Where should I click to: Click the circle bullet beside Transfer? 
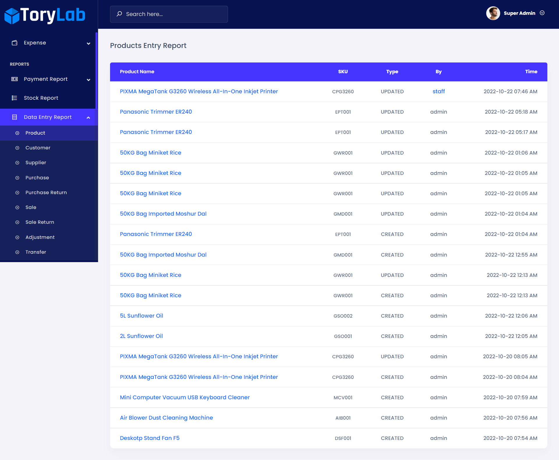click(x=17, y=252)
